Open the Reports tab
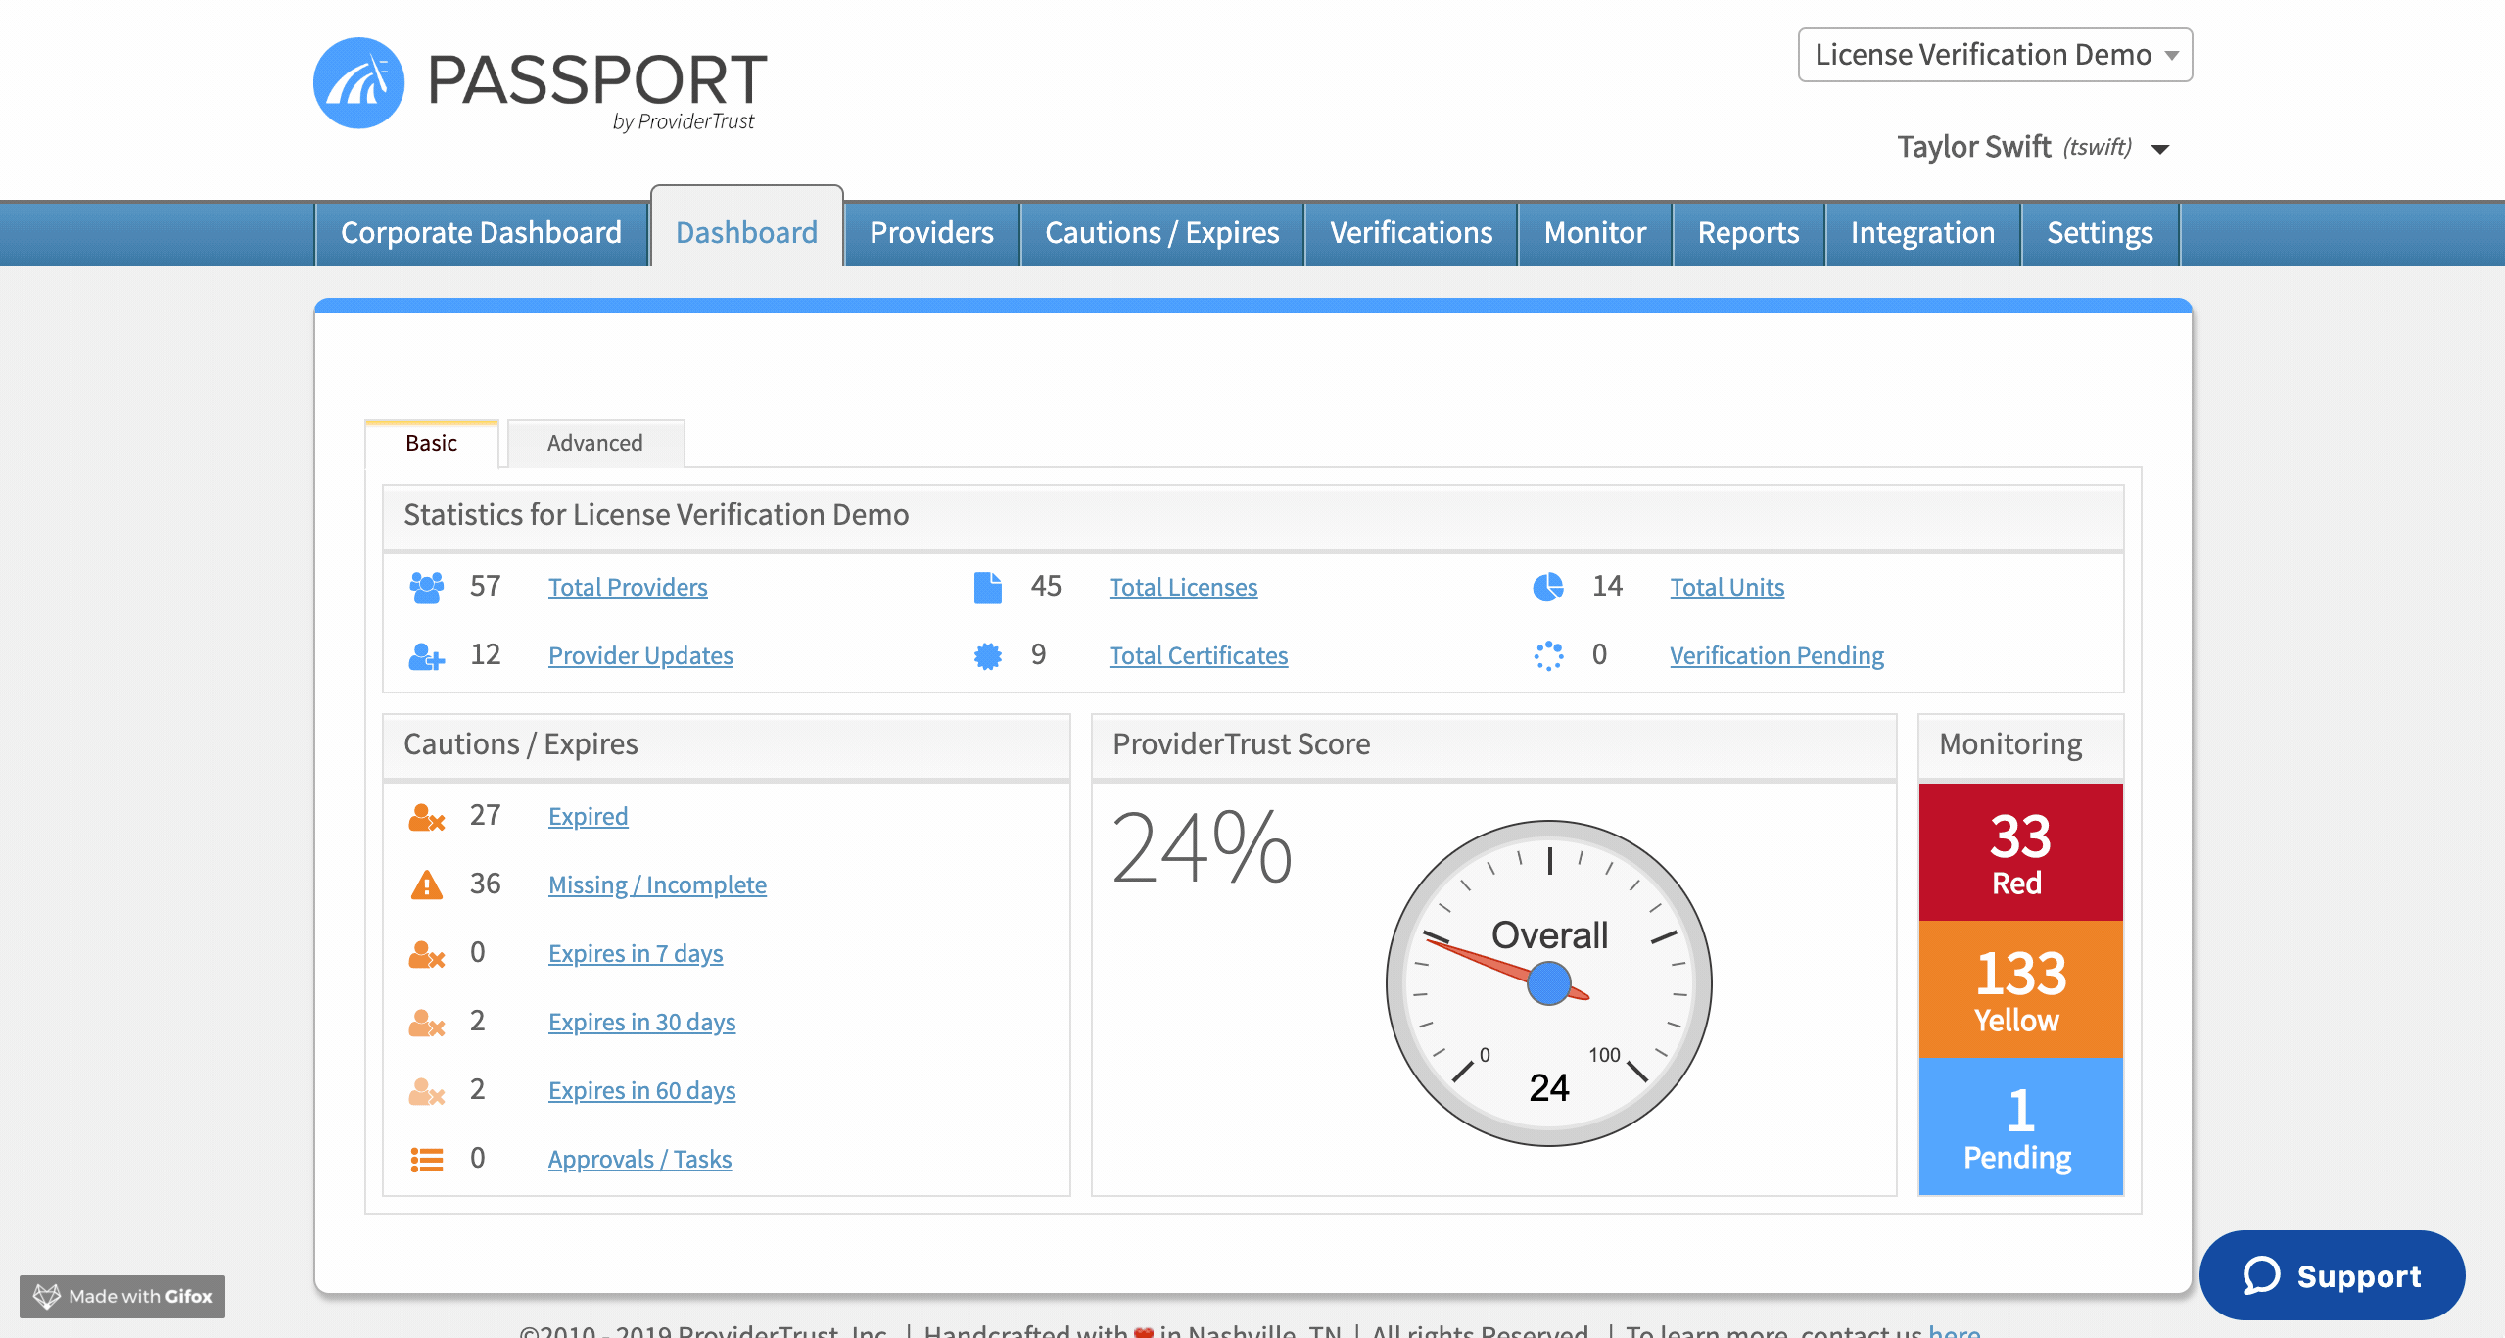The height and width of the screenshot is (1338, 2505). [x=1748, y=233]
